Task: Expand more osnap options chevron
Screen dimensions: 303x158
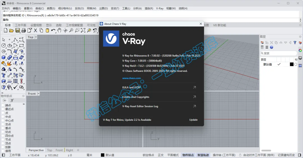Action: tap(24, 104)
